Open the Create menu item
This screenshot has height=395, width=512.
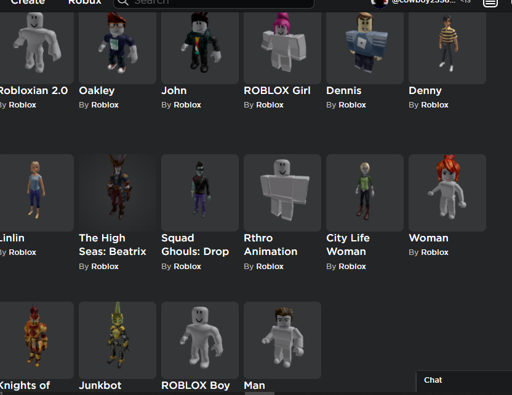click(28, 2)
